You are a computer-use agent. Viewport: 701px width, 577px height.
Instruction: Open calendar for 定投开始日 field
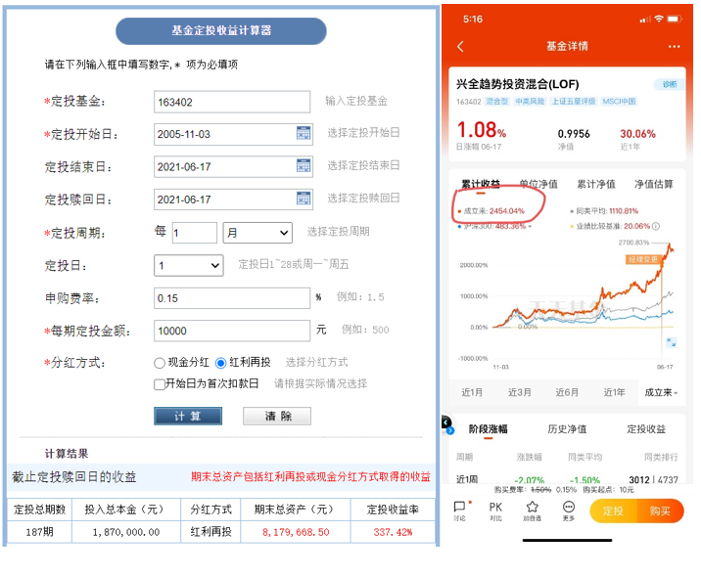[x=304, y=133]
